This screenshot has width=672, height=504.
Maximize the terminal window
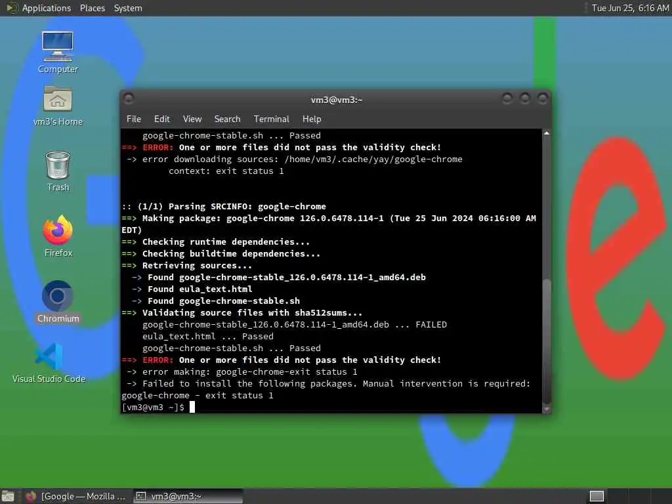coord(524,99)
